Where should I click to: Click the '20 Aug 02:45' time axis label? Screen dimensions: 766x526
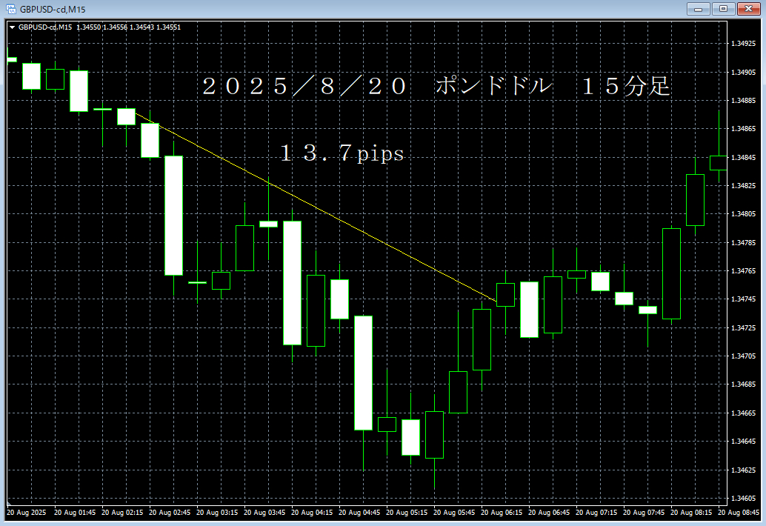point(170,513)
